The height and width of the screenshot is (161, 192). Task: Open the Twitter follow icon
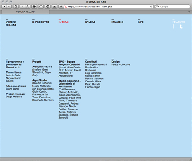click(x=181, y=26)
